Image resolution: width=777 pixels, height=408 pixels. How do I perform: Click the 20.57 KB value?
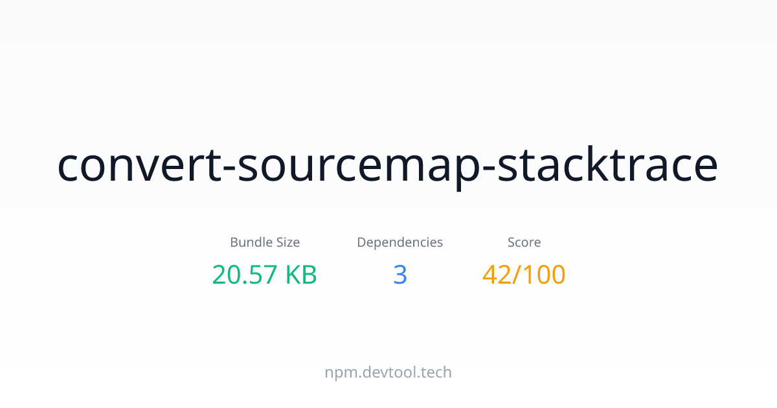click(x=265, y=275)
